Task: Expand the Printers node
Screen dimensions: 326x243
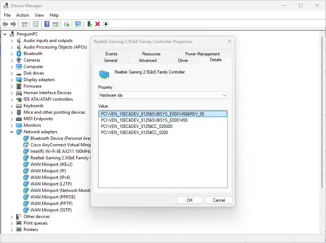Action: click(12, 230)
